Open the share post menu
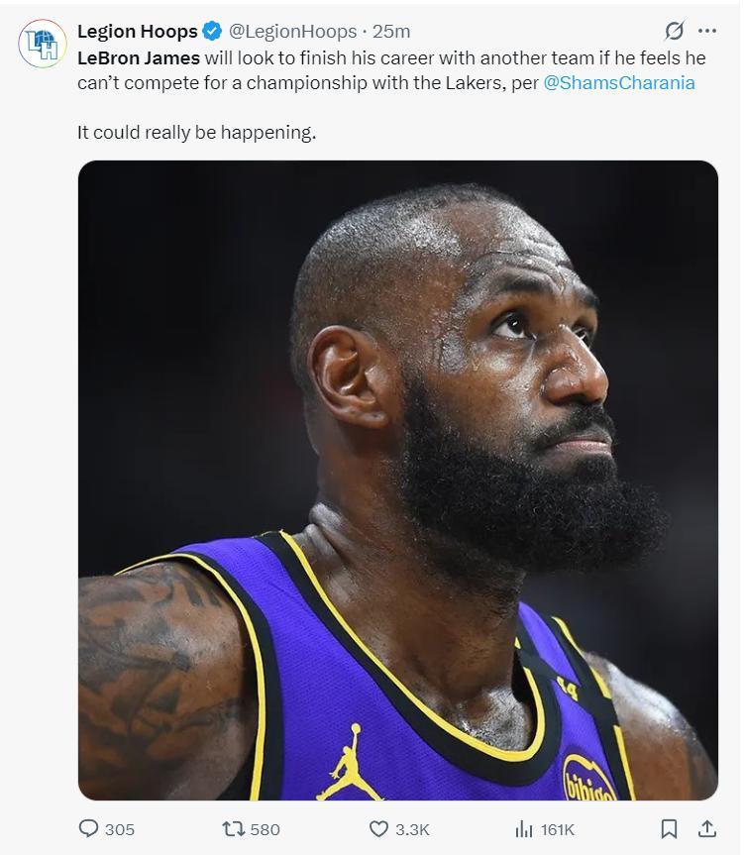Screen dimensions: 744x855 point(707,829)
